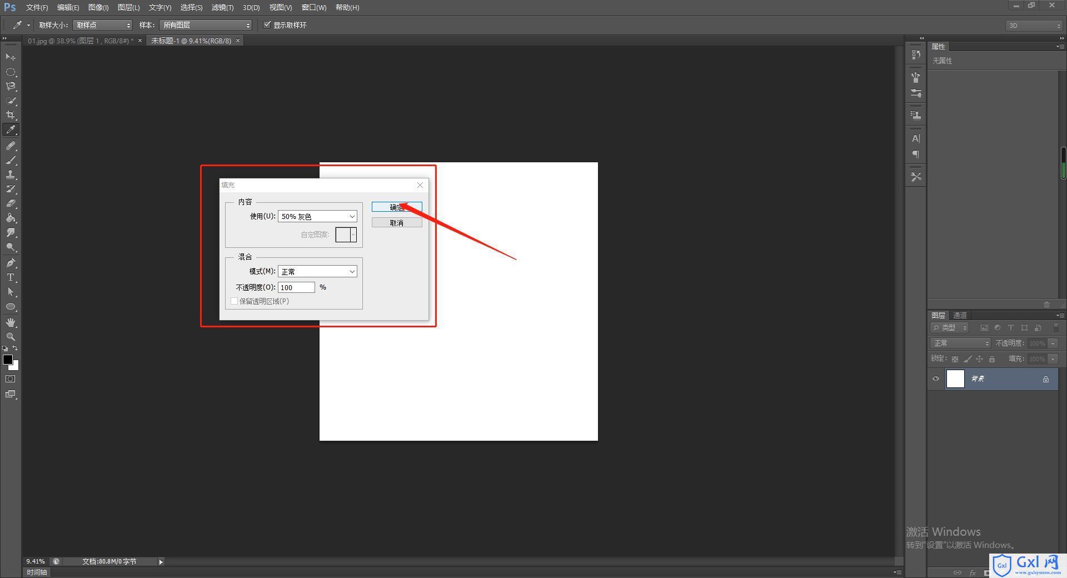Open the Character panel icon

[x=916, y=138]
